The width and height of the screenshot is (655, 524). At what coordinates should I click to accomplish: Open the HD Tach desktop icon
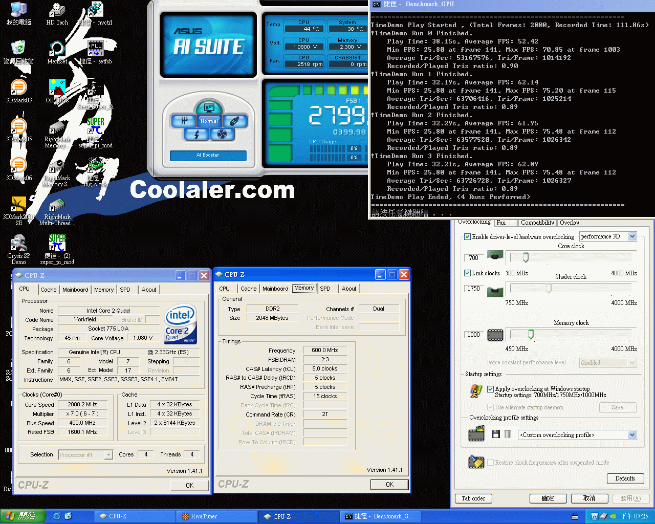(x=57, y=14)
